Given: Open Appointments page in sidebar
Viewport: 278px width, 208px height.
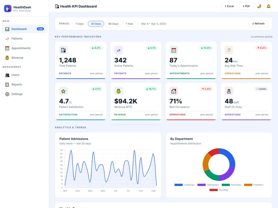Looking at the screenshot, I should tap(24, 48).
